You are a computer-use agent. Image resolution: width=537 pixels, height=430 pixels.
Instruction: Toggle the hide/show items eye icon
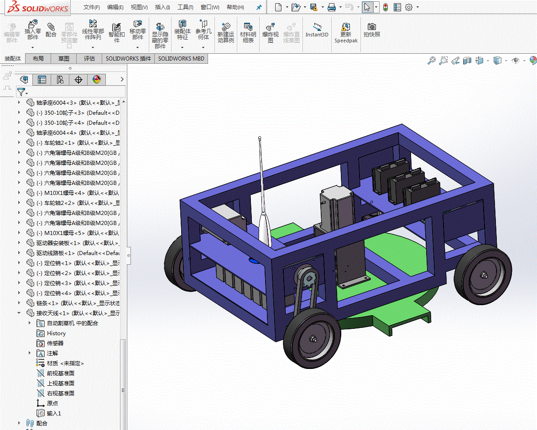pos(516,61)
